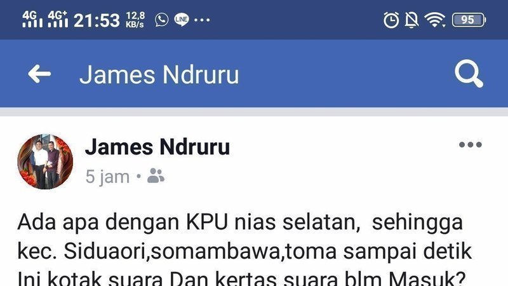
Task: Tap the 5 jam timestamp
Action: pos(107,177)
